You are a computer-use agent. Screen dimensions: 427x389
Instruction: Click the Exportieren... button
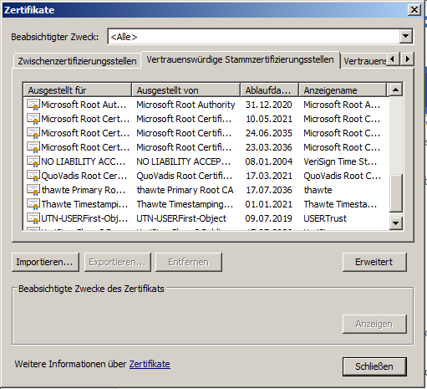118,262
